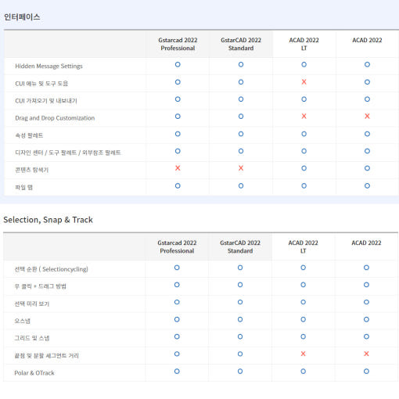Click the 파일 탭 row label
Image resolution: width=399 pixels, height=399 pixels.
pos(23,187)
